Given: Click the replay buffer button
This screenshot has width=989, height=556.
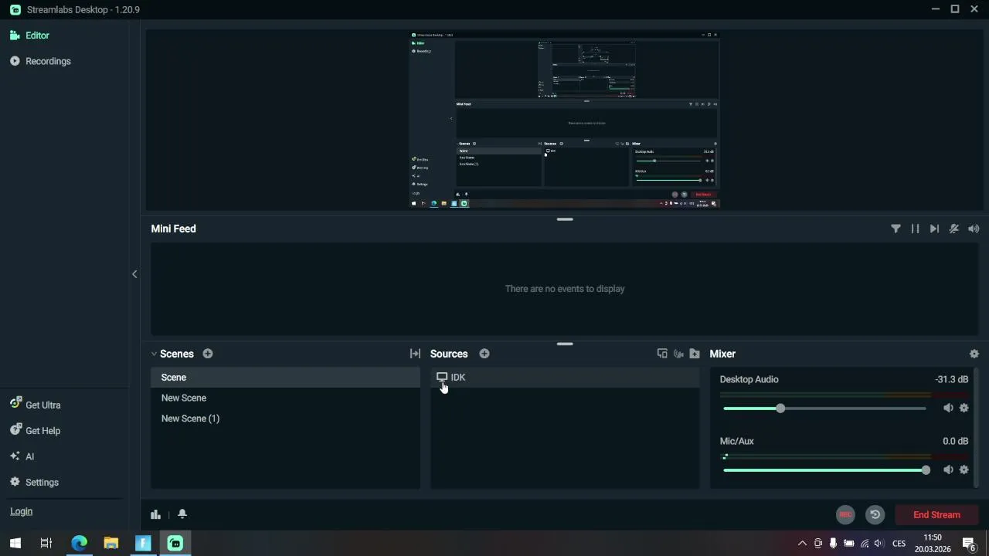Looking at the screenshot, I should [x=875, y=514].
